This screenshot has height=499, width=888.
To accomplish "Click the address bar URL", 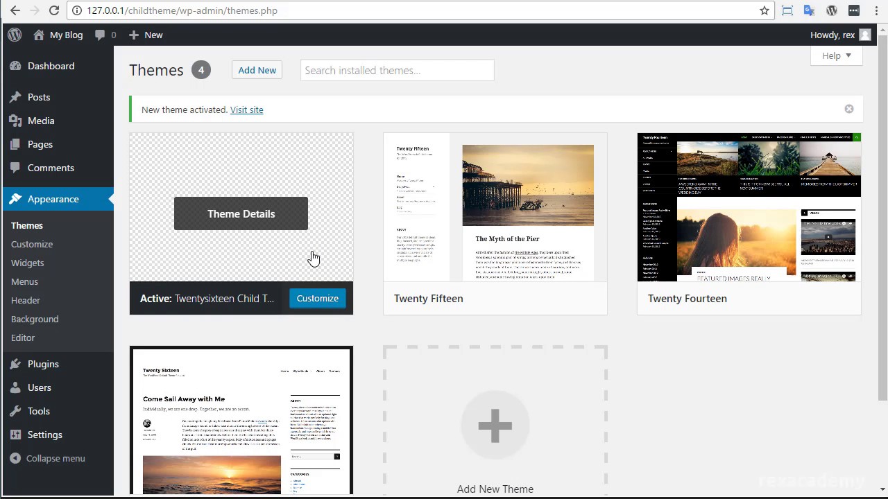I will [x=182, y=10].
